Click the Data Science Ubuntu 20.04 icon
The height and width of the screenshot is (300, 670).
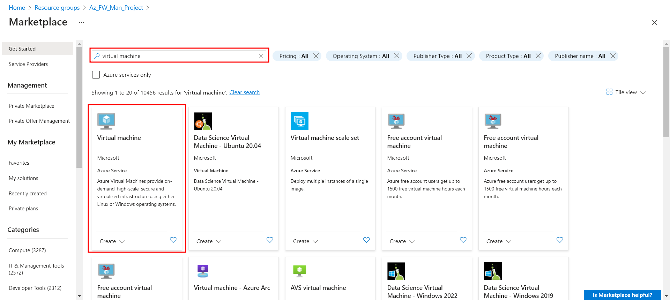(x=203, y=121)
